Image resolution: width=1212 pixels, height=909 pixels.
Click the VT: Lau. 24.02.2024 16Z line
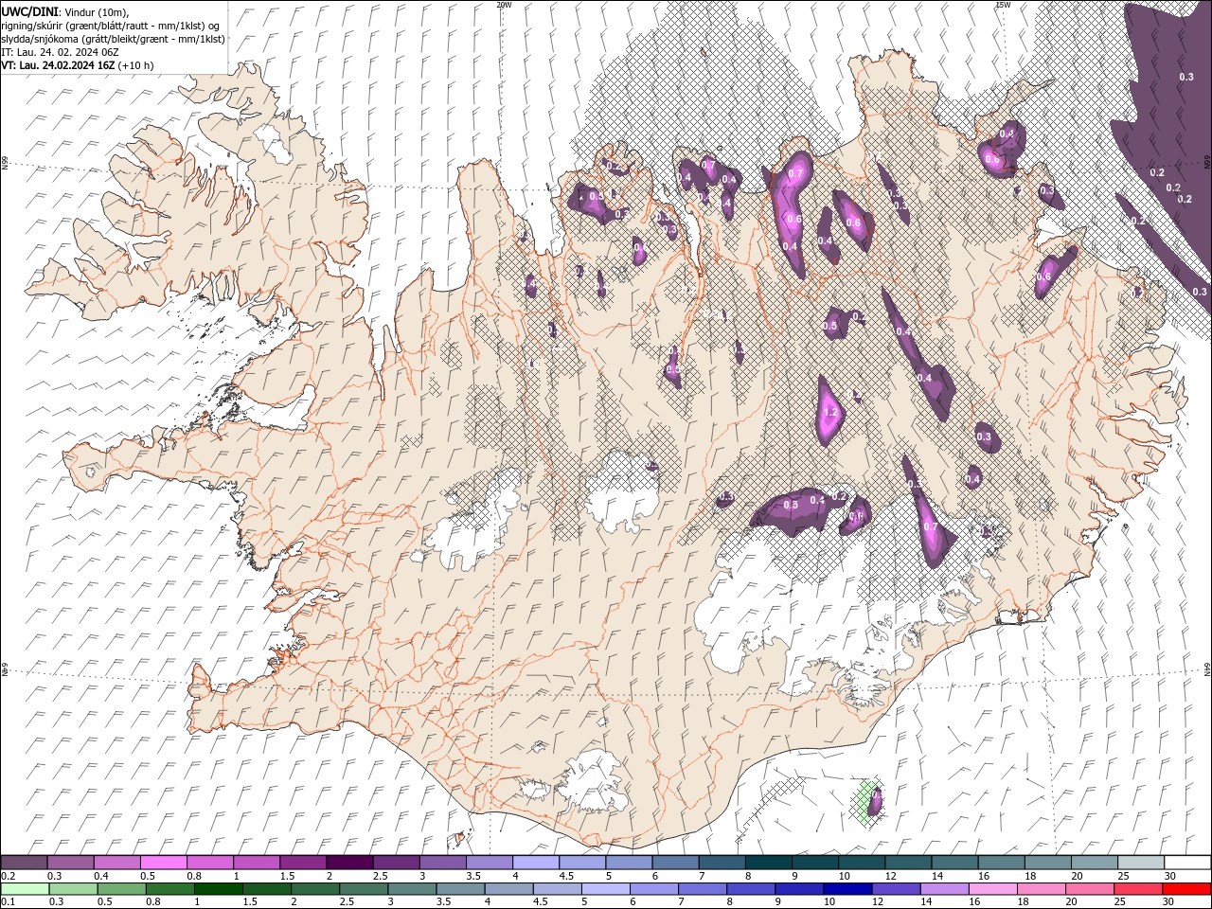pyautogui.click(x=78, y=65)
